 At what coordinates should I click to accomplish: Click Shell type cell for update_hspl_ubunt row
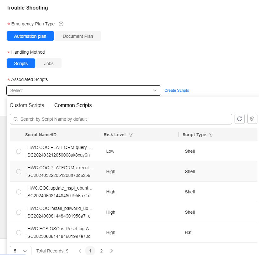coord(190,192)
